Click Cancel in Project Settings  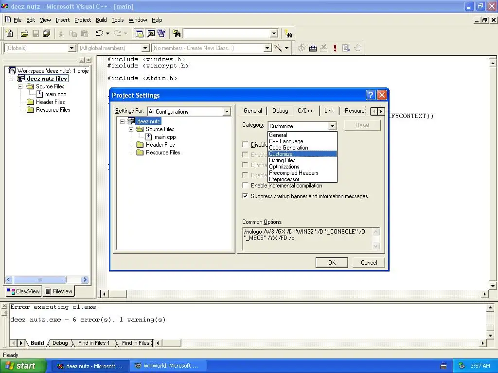coord(369,263)
